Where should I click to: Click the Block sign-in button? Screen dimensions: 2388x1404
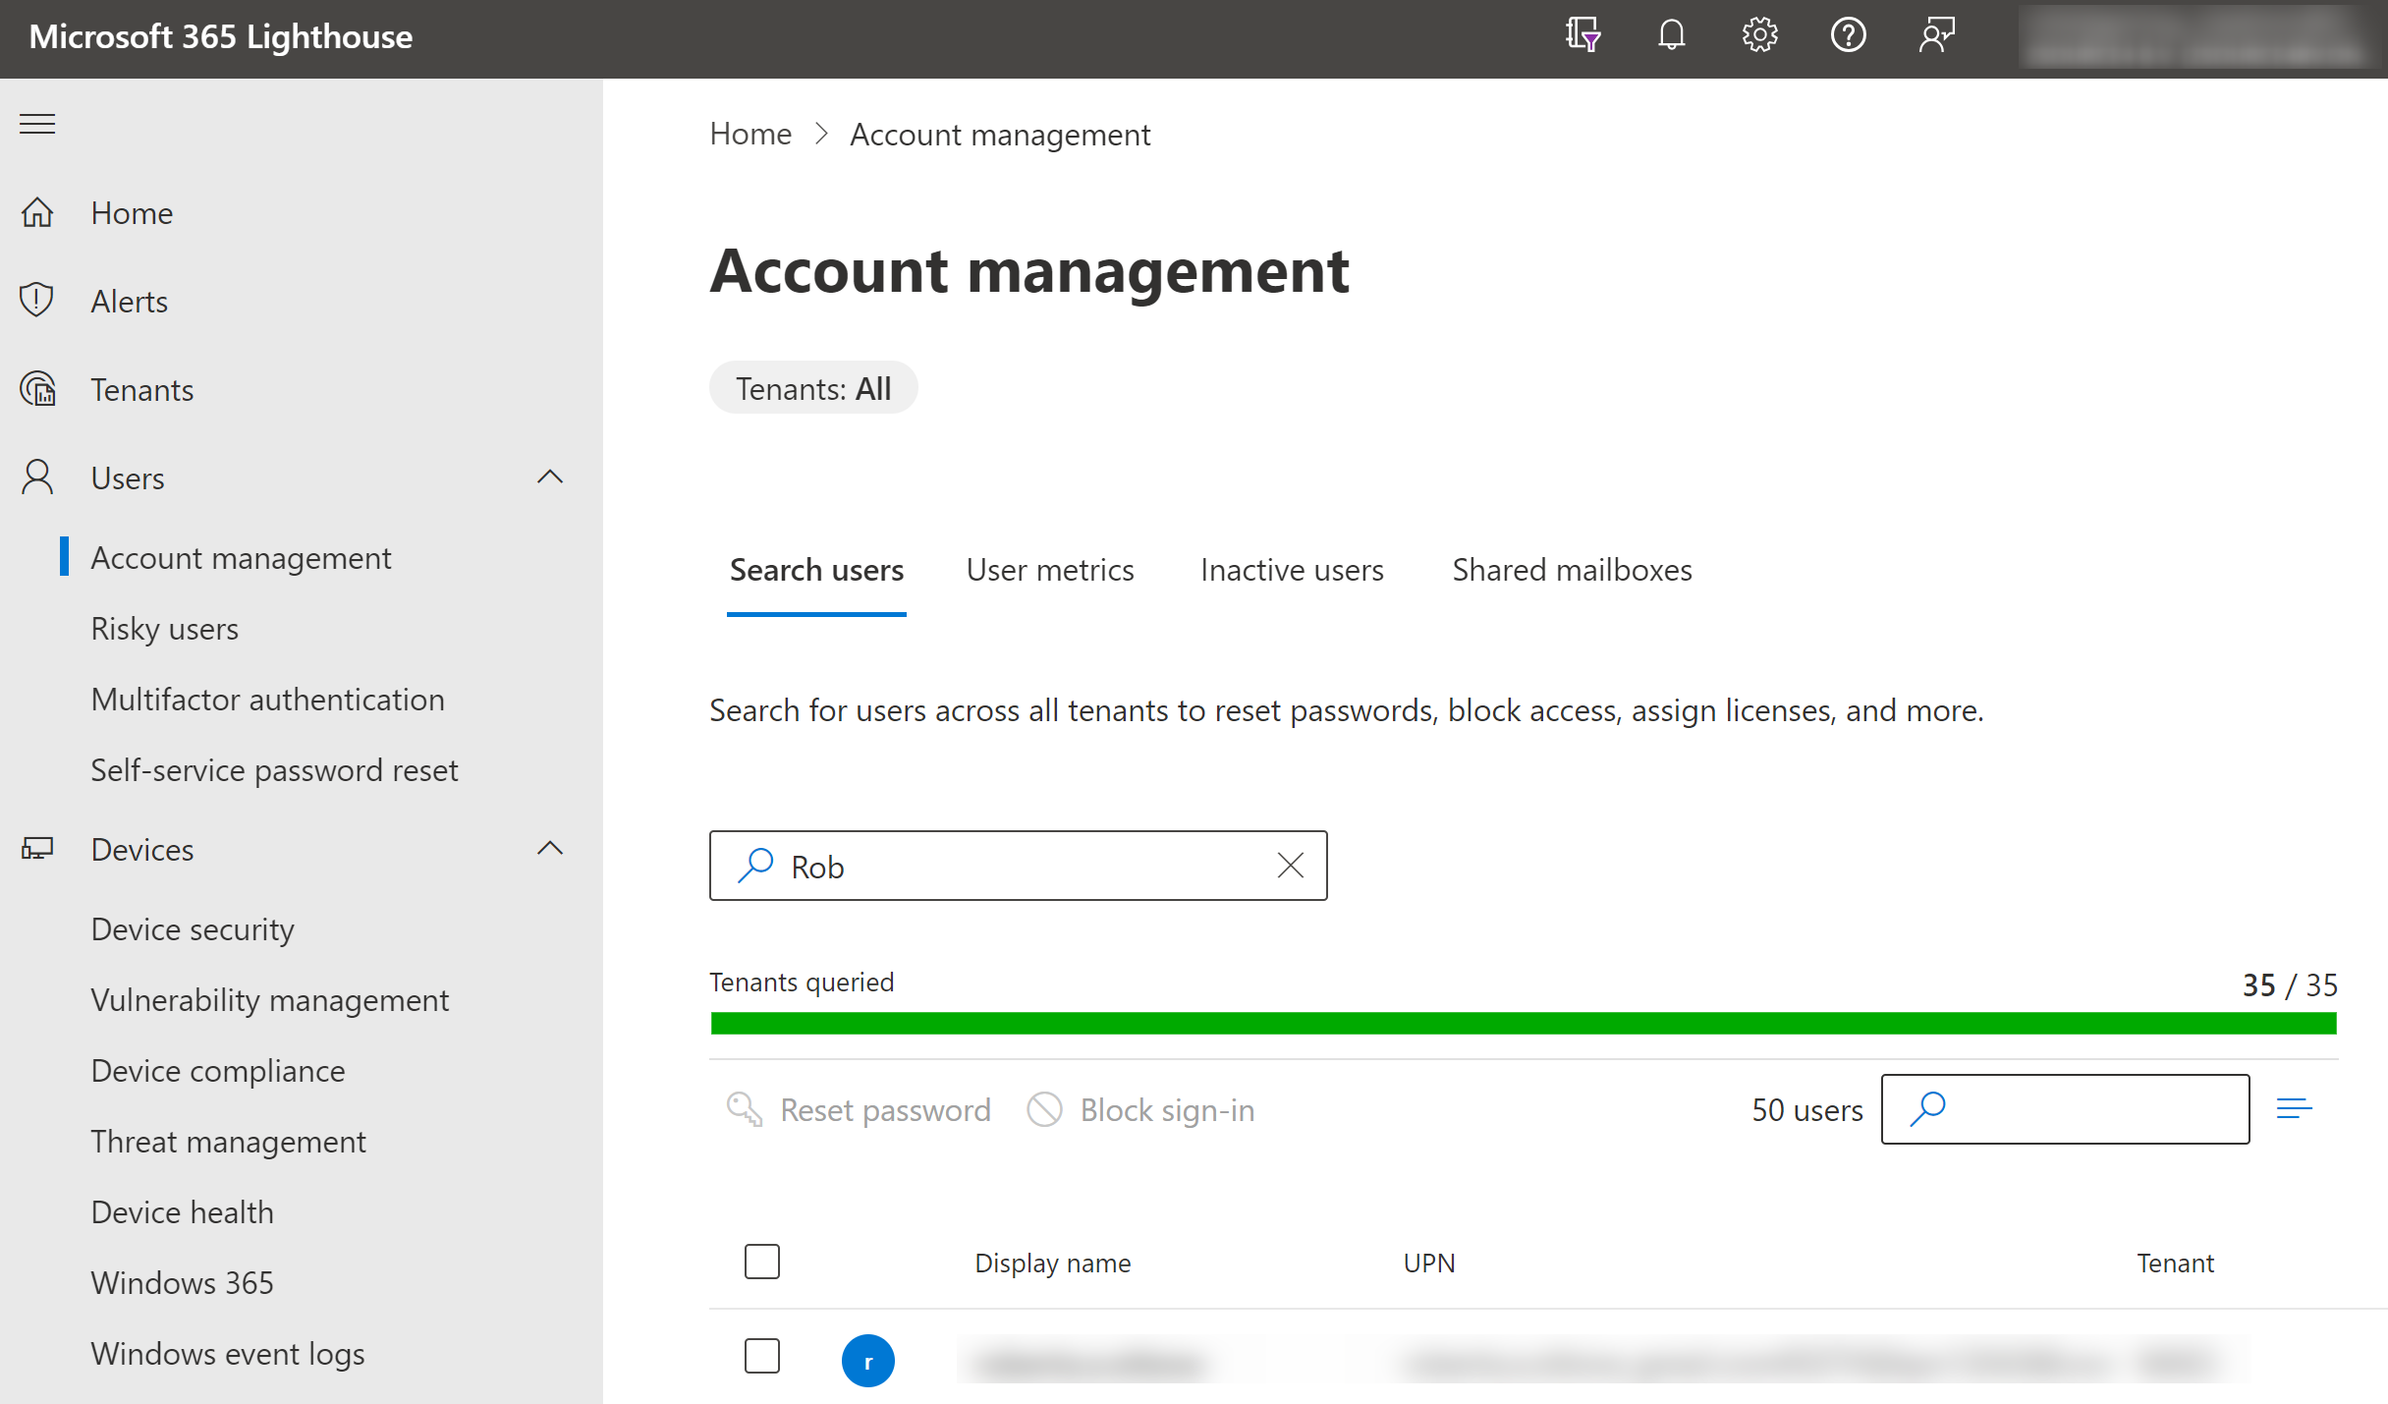pos(1140,1110)
